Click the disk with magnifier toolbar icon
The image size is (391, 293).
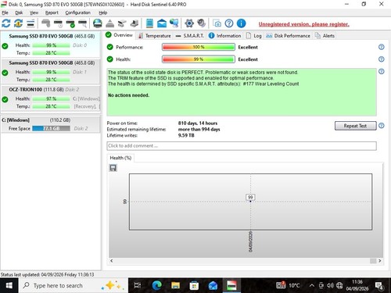pyautogui.click(x=83, y=23)
